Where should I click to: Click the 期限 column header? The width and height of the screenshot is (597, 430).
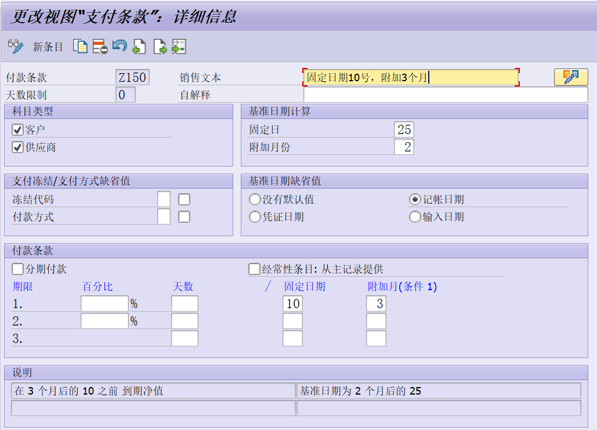click(x=23, y=287)
